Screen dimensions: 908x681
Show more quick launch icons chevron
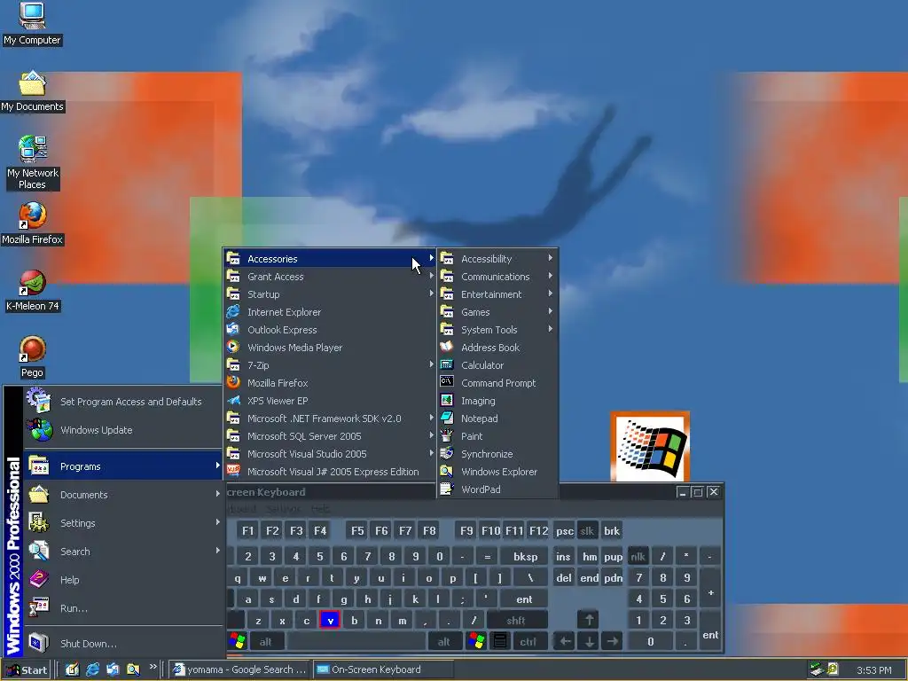coord(153,667)
